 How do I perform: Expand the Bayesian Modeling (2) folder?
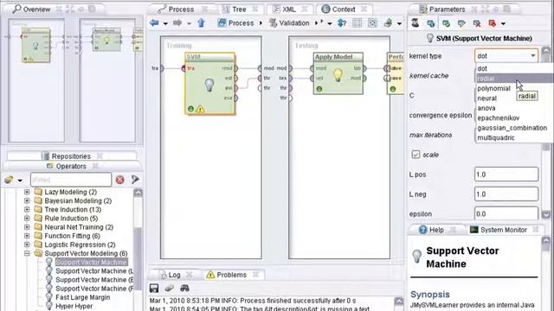(27, 200)
